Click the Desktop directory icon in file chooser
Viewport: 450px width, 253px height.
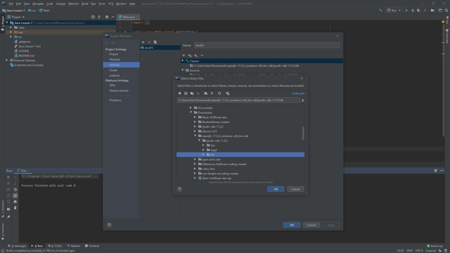pyautogui.click(x=186, y=93)
